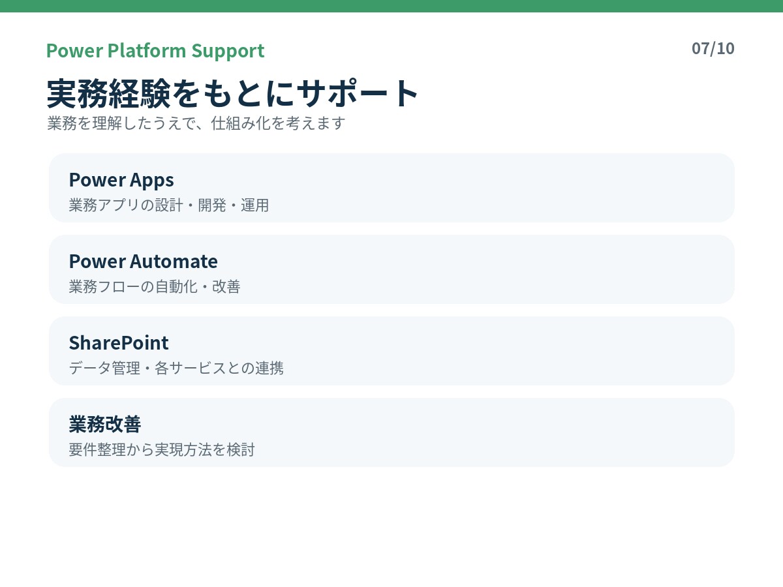Select the text '要件整理から実現方法を検討'
The width and height of the screenshot is (783, 587).
[162, 450]
